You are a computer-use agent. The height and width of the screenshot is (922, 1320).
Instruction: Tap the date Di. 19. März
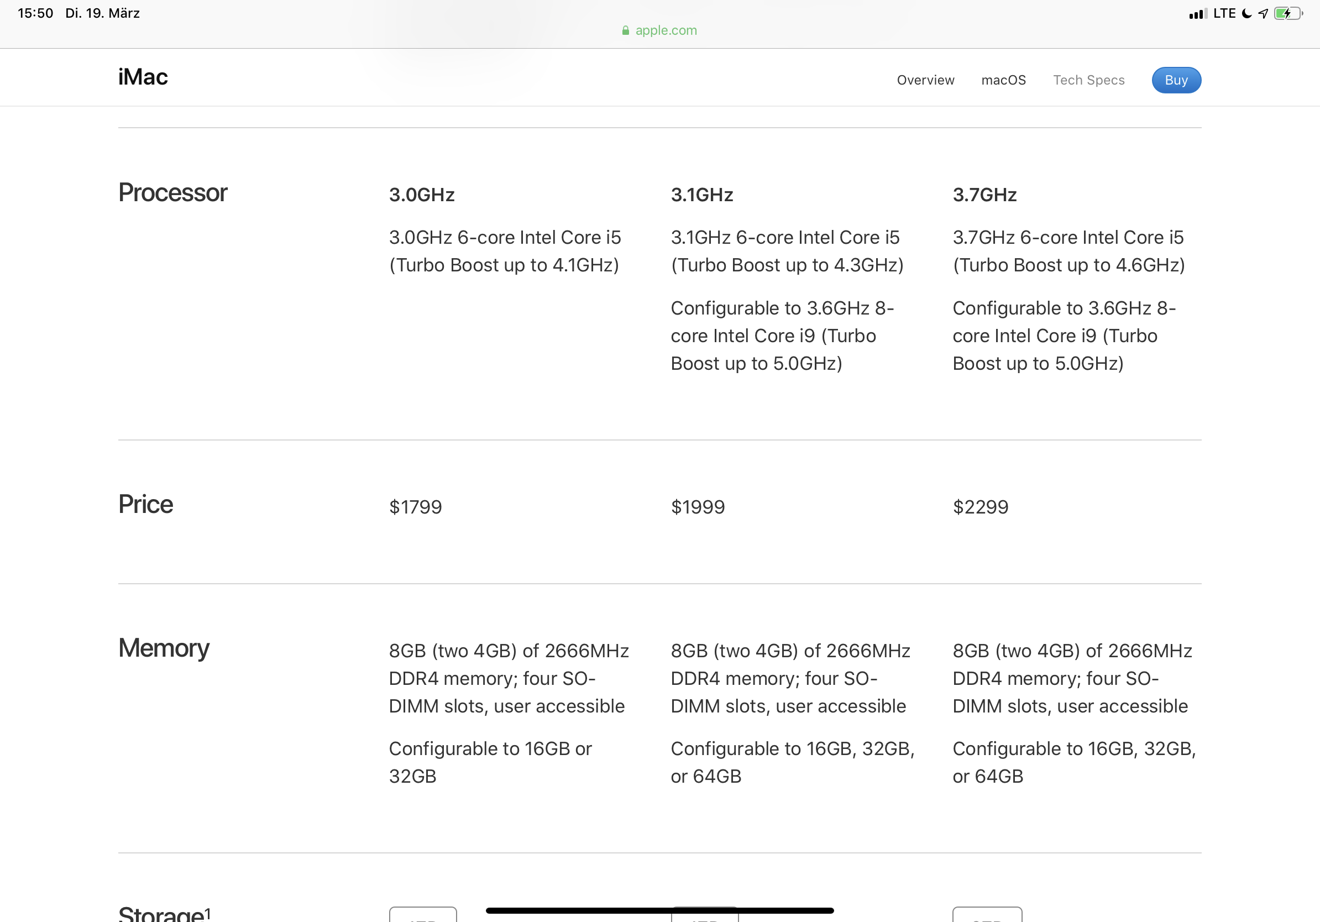(x=102, y=13)
